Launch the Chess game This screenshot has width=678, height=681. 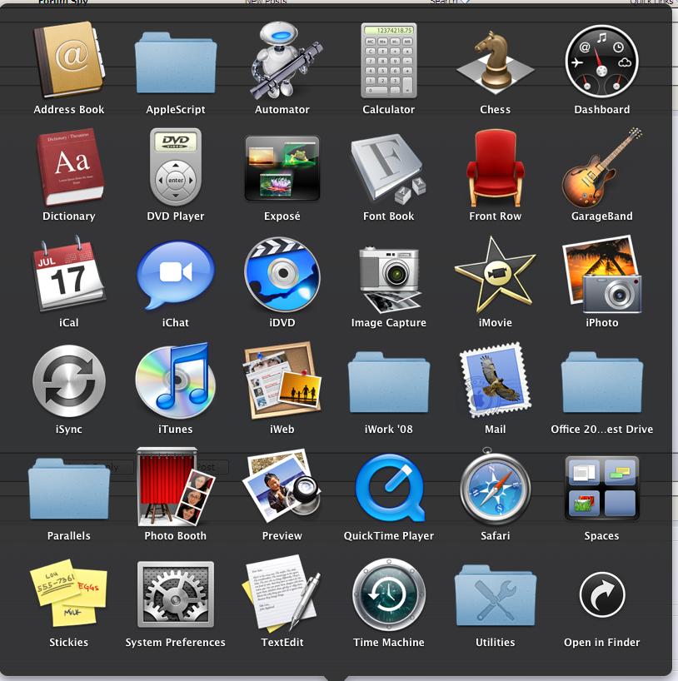click(495, 63)
